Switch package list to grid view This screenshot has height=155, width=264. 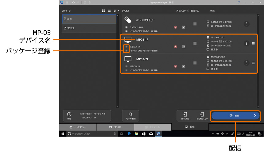[x=103, y=11]
